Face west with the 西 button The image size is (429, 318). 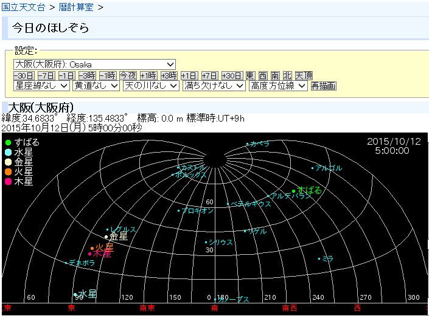(x=263, y=75)
